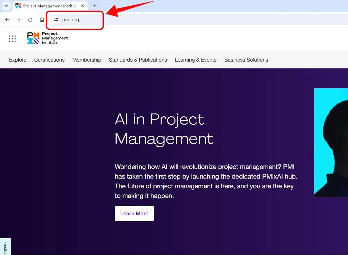
Task: Go to the browser home icon
Action: (42, 20)
